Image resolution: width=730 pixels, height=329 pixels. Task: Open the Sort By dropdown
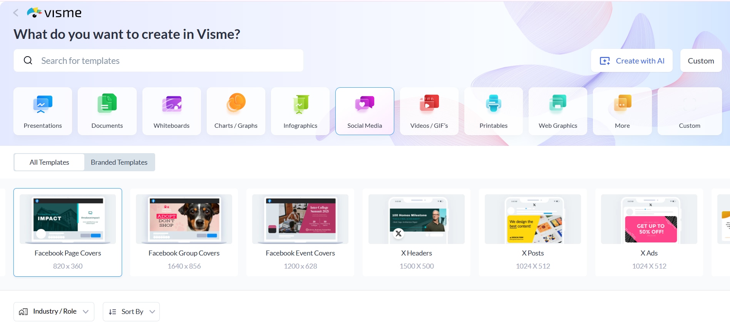click(x=131, y=312)
